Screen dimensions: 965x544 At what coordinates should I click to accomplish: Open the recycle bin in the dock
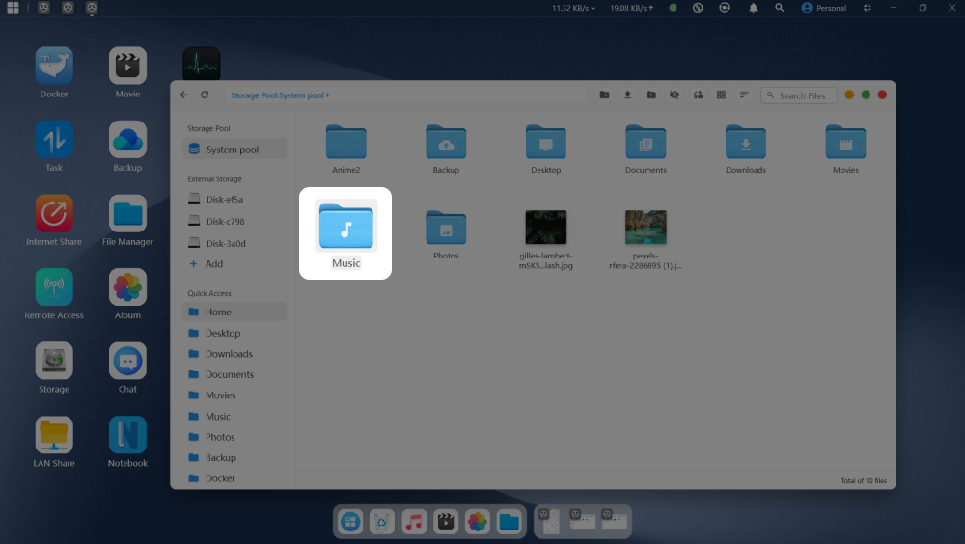point(382,522)
